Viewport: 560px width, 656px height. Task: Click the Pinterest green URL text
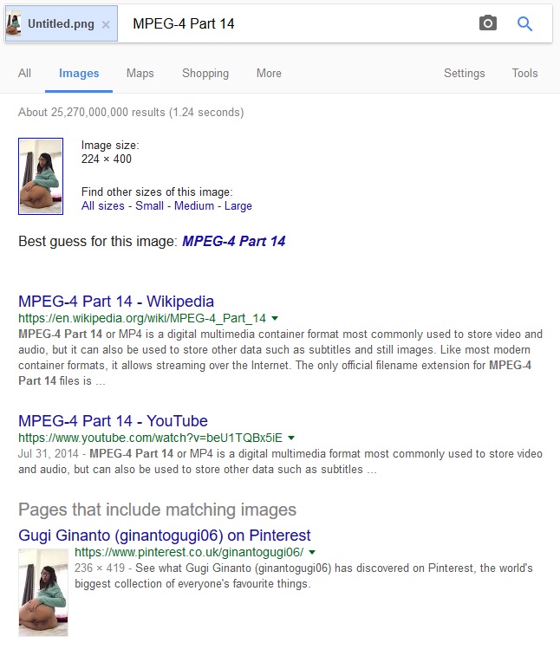pos(189,552)
